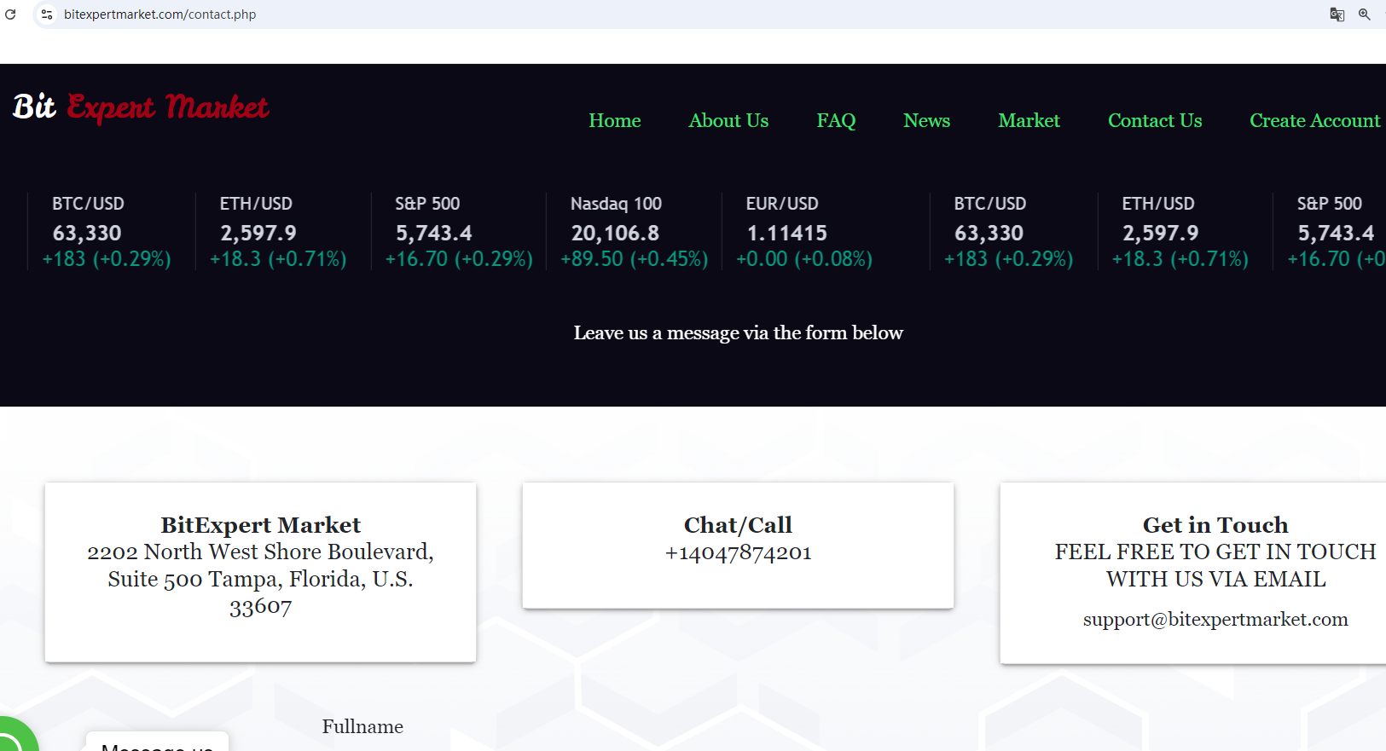Click the Bit Expert Market logo
Viewport: 1386px width, 751px height.
(141, 107)
